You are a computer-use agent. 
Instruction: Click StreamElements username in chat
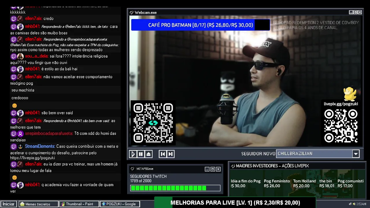coord(40,146)
